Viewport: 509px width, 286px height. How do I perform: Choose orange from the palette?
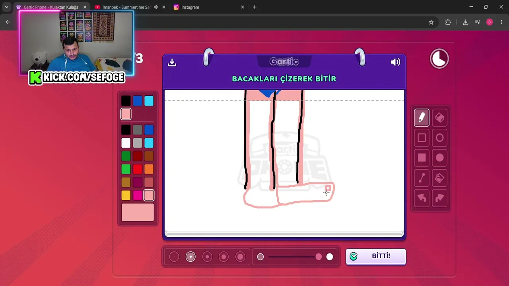[149, 169]
